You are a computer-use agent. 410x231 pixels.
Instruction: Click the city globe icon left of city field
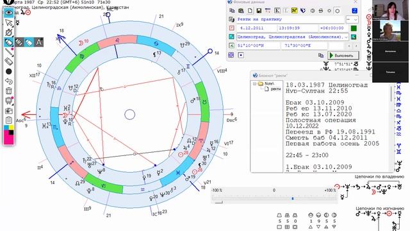(231, 37)
